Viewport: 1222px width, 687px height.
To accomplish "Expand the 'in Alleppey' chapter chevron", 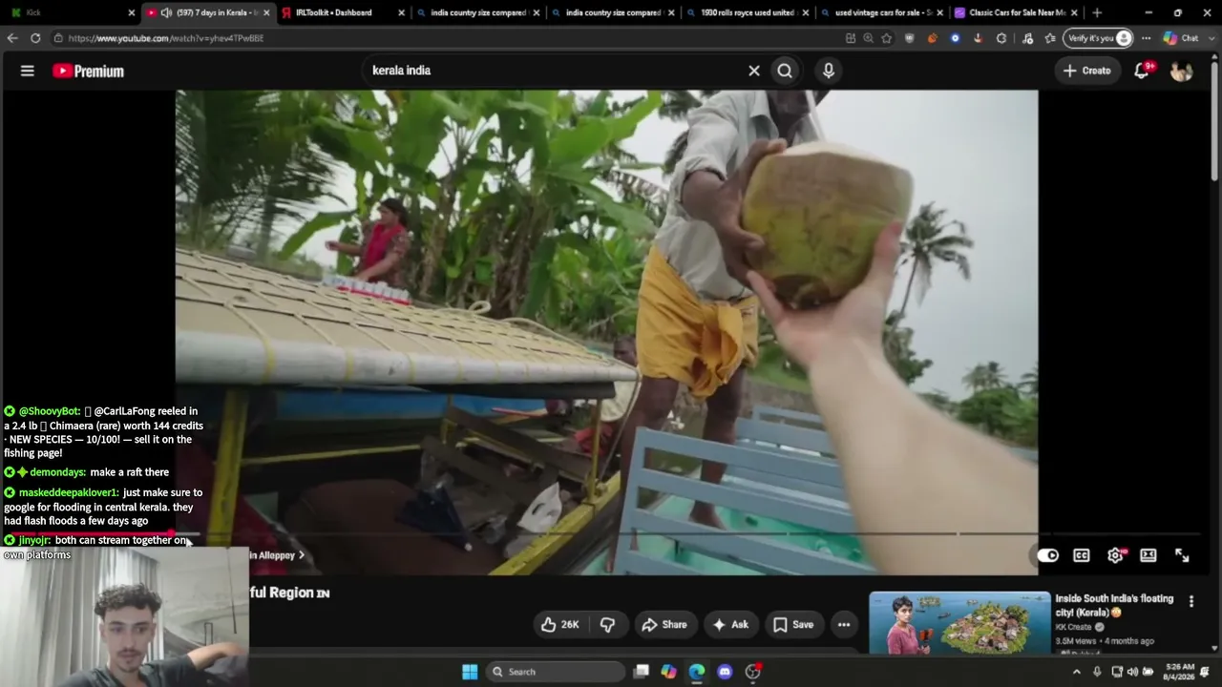I will click(302, 555).
